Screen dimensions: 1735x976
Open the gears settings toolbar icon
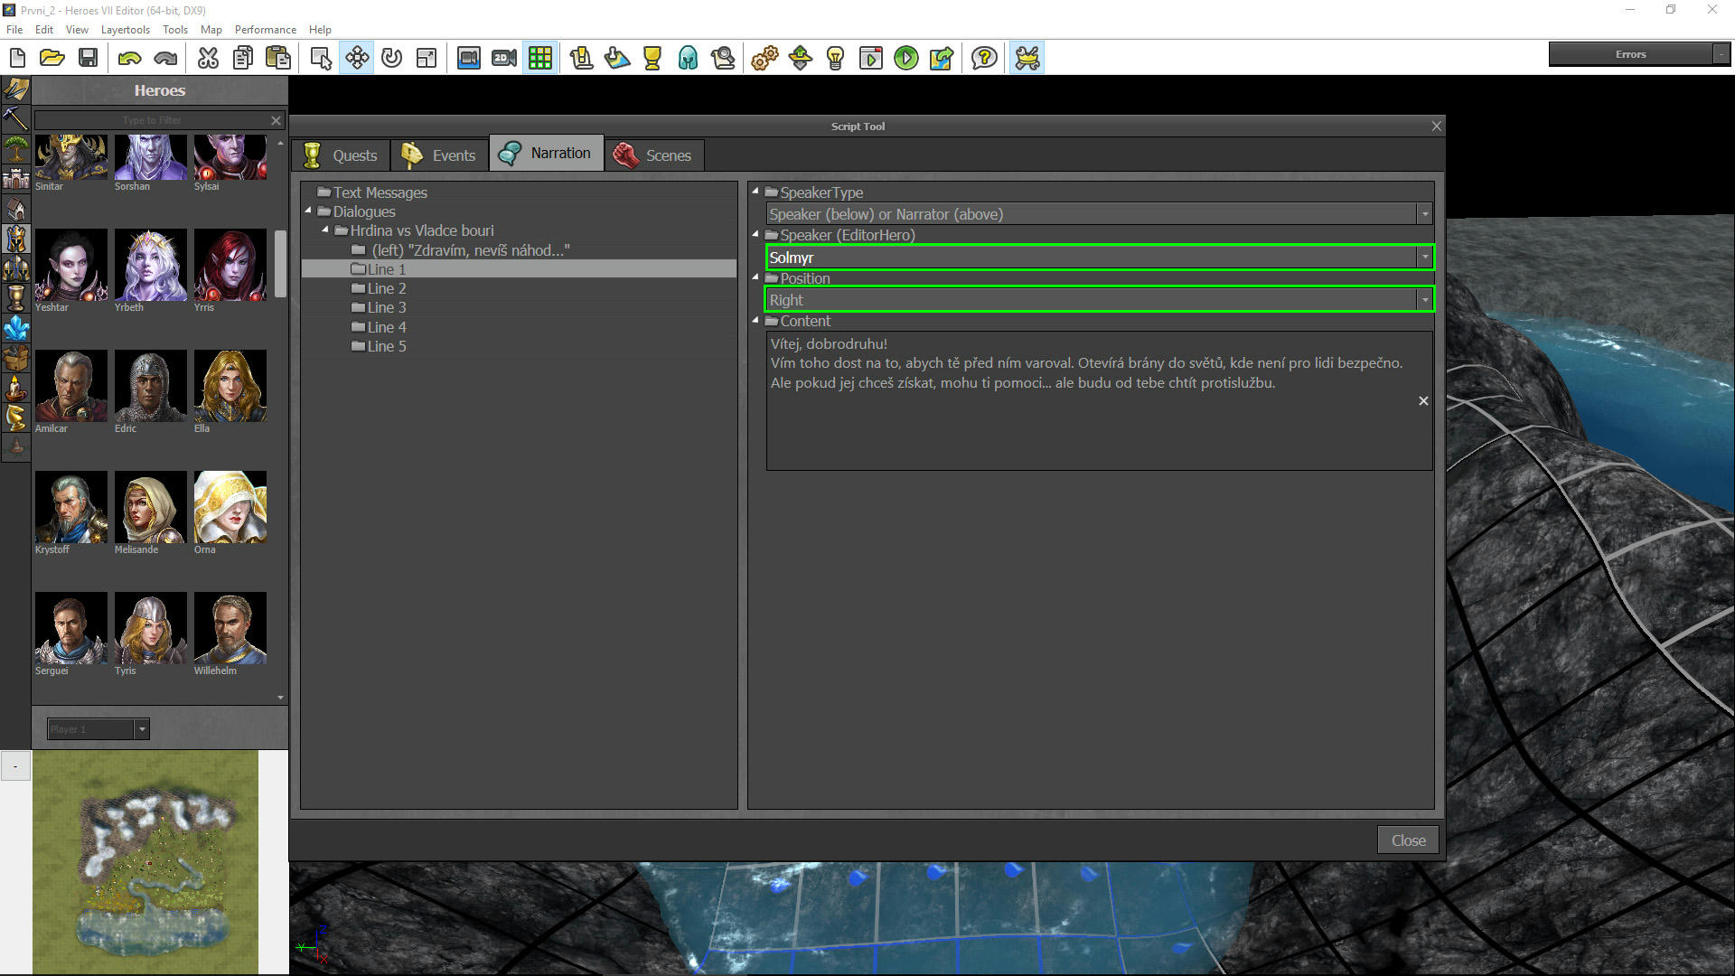pos(764,59)
